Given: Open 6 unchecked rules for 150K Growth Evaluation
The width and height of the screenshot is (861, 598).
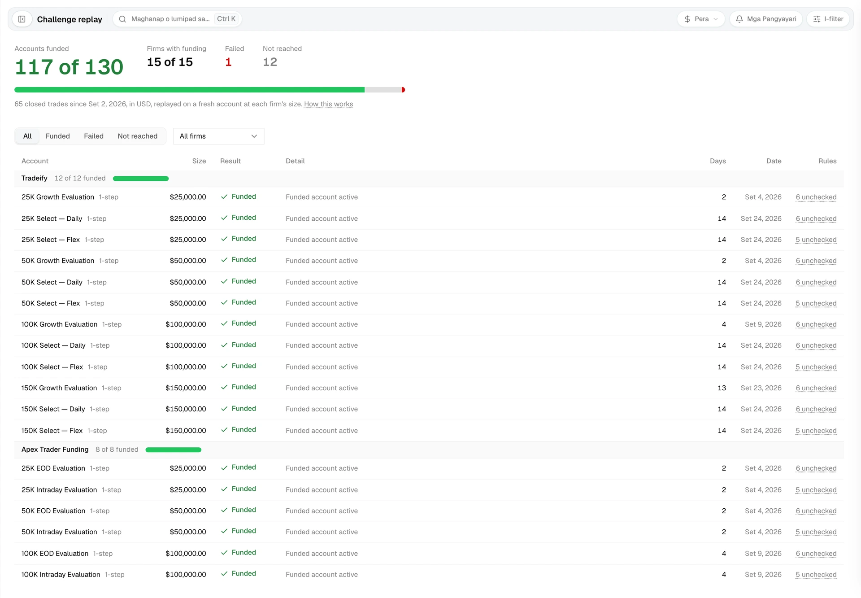Looking at the screenshot, I should (x=816, y=388).
